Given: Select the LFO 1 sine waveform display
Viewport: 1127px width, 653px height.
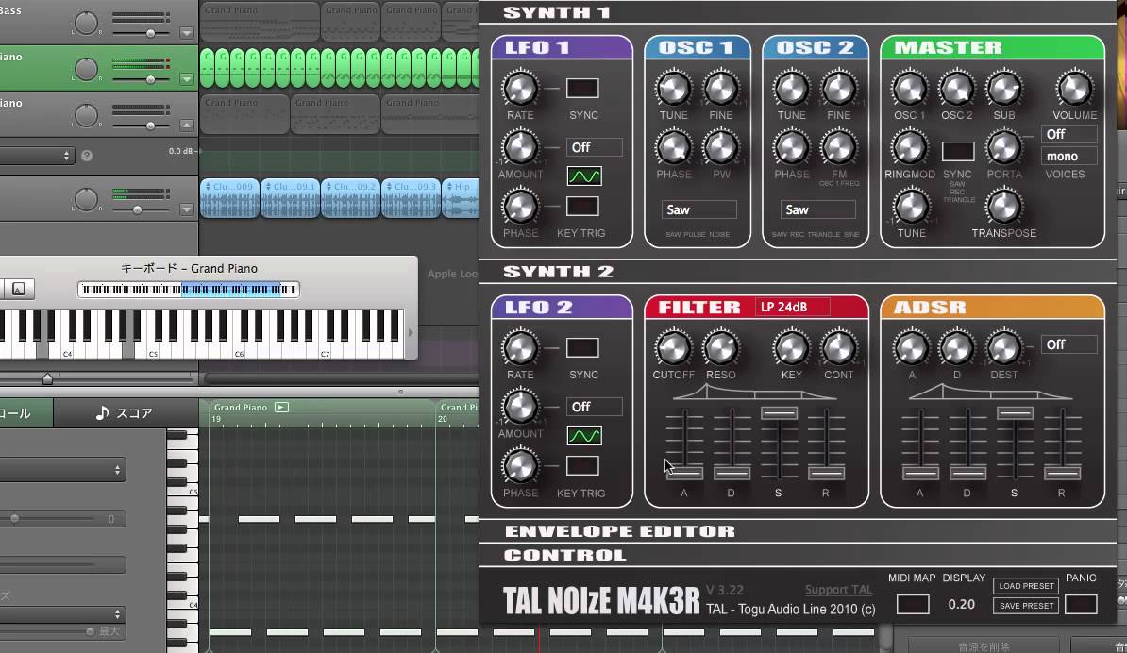Looking at the screenshot, I should tap(584, 176).
